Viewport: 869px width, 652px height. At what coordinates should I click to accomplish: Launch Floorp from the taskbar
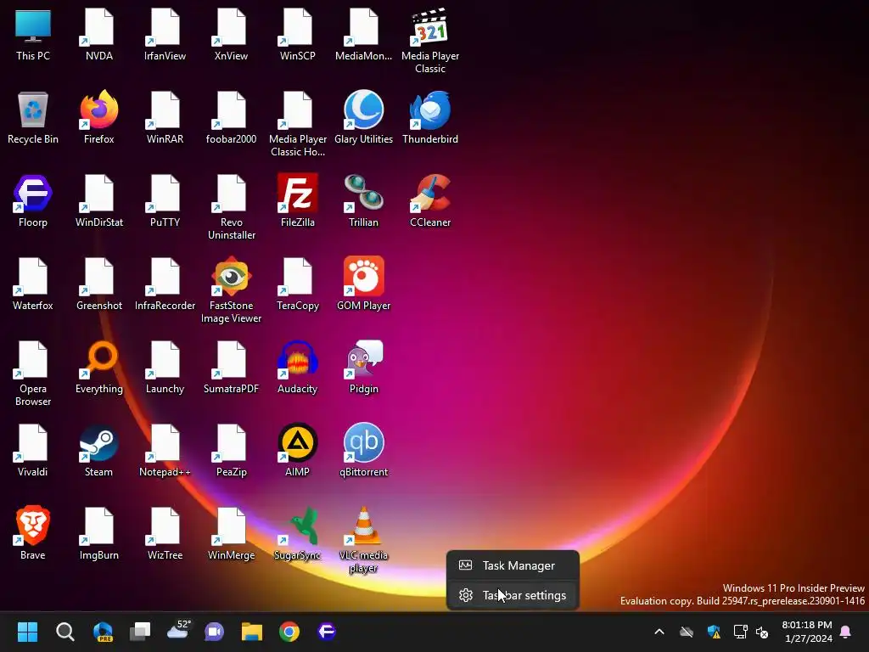click(x=327, y=632)
